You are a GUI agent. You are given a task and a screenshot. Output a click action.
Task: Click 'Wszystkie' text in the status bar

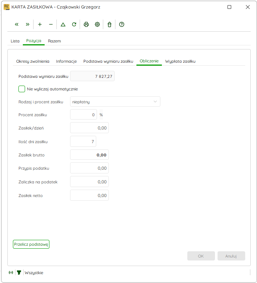click(x=34, y=273)
